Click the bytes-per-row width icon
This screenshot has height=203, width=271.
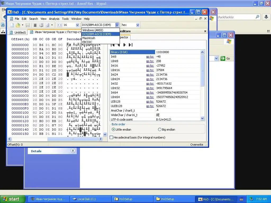click(x=60, y=25)
